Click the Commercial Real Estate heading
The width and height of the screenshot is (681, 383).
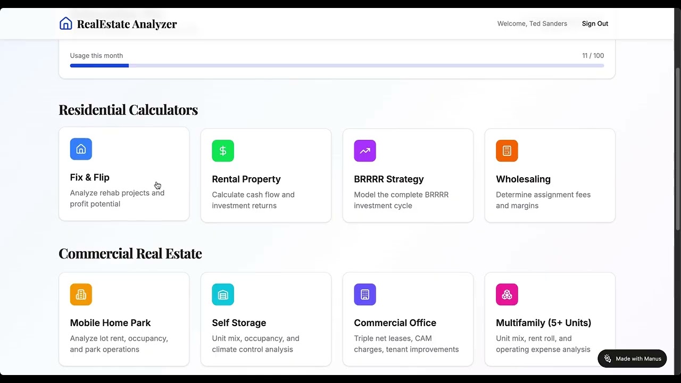tap(130, 253)
